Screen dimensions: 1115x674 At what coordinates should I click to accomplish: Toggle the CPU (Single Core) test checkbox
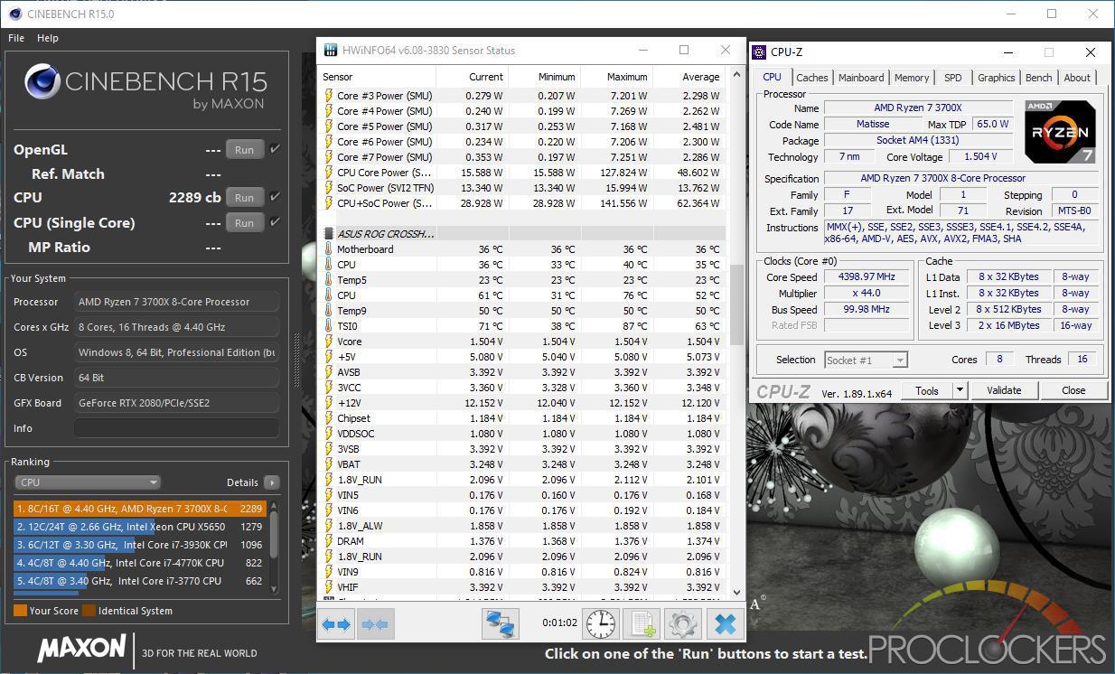click(275, 222)
